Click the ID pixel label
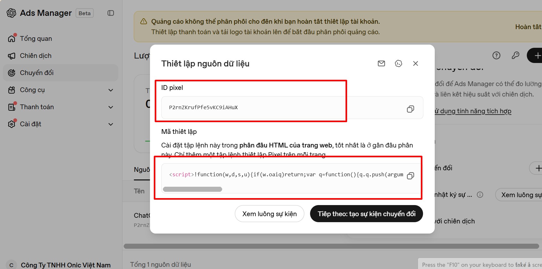Image resolution: width=542 pixels, height=269 pixels. (x=172, y=88)
